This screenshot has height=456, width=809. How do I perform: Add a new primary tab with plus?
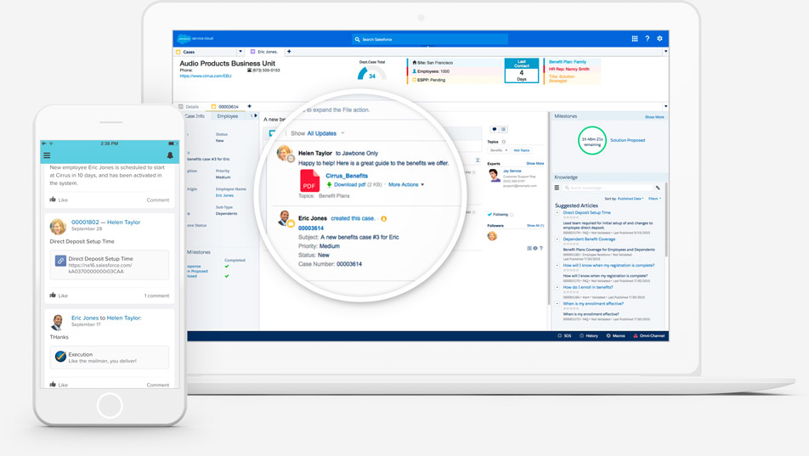coord(289,52)
